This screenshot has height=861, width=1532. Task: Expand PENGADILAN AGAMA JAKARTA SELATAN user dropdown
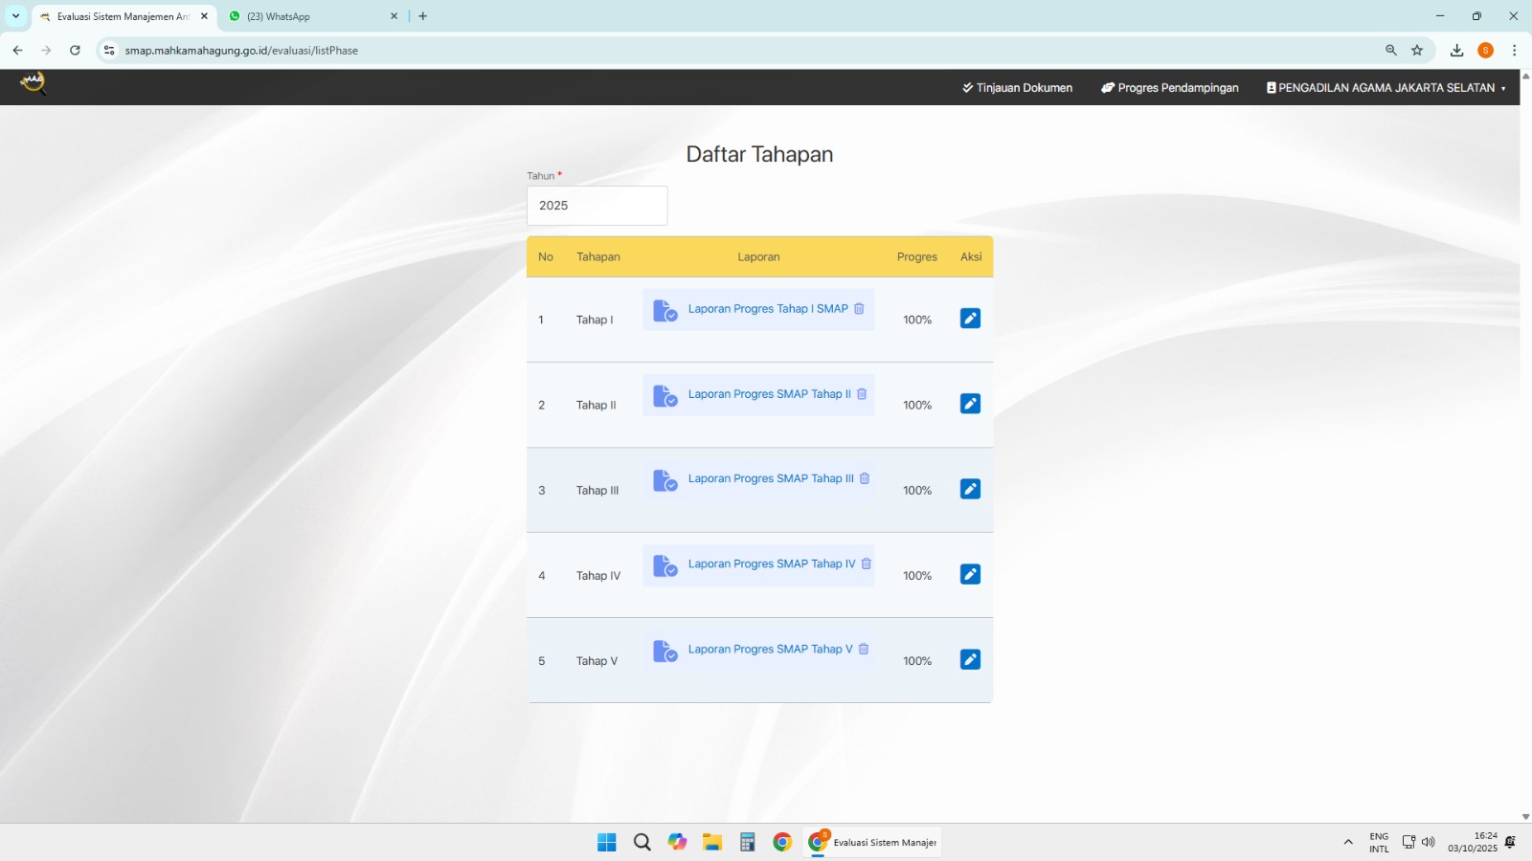[x=1386, y=88]
